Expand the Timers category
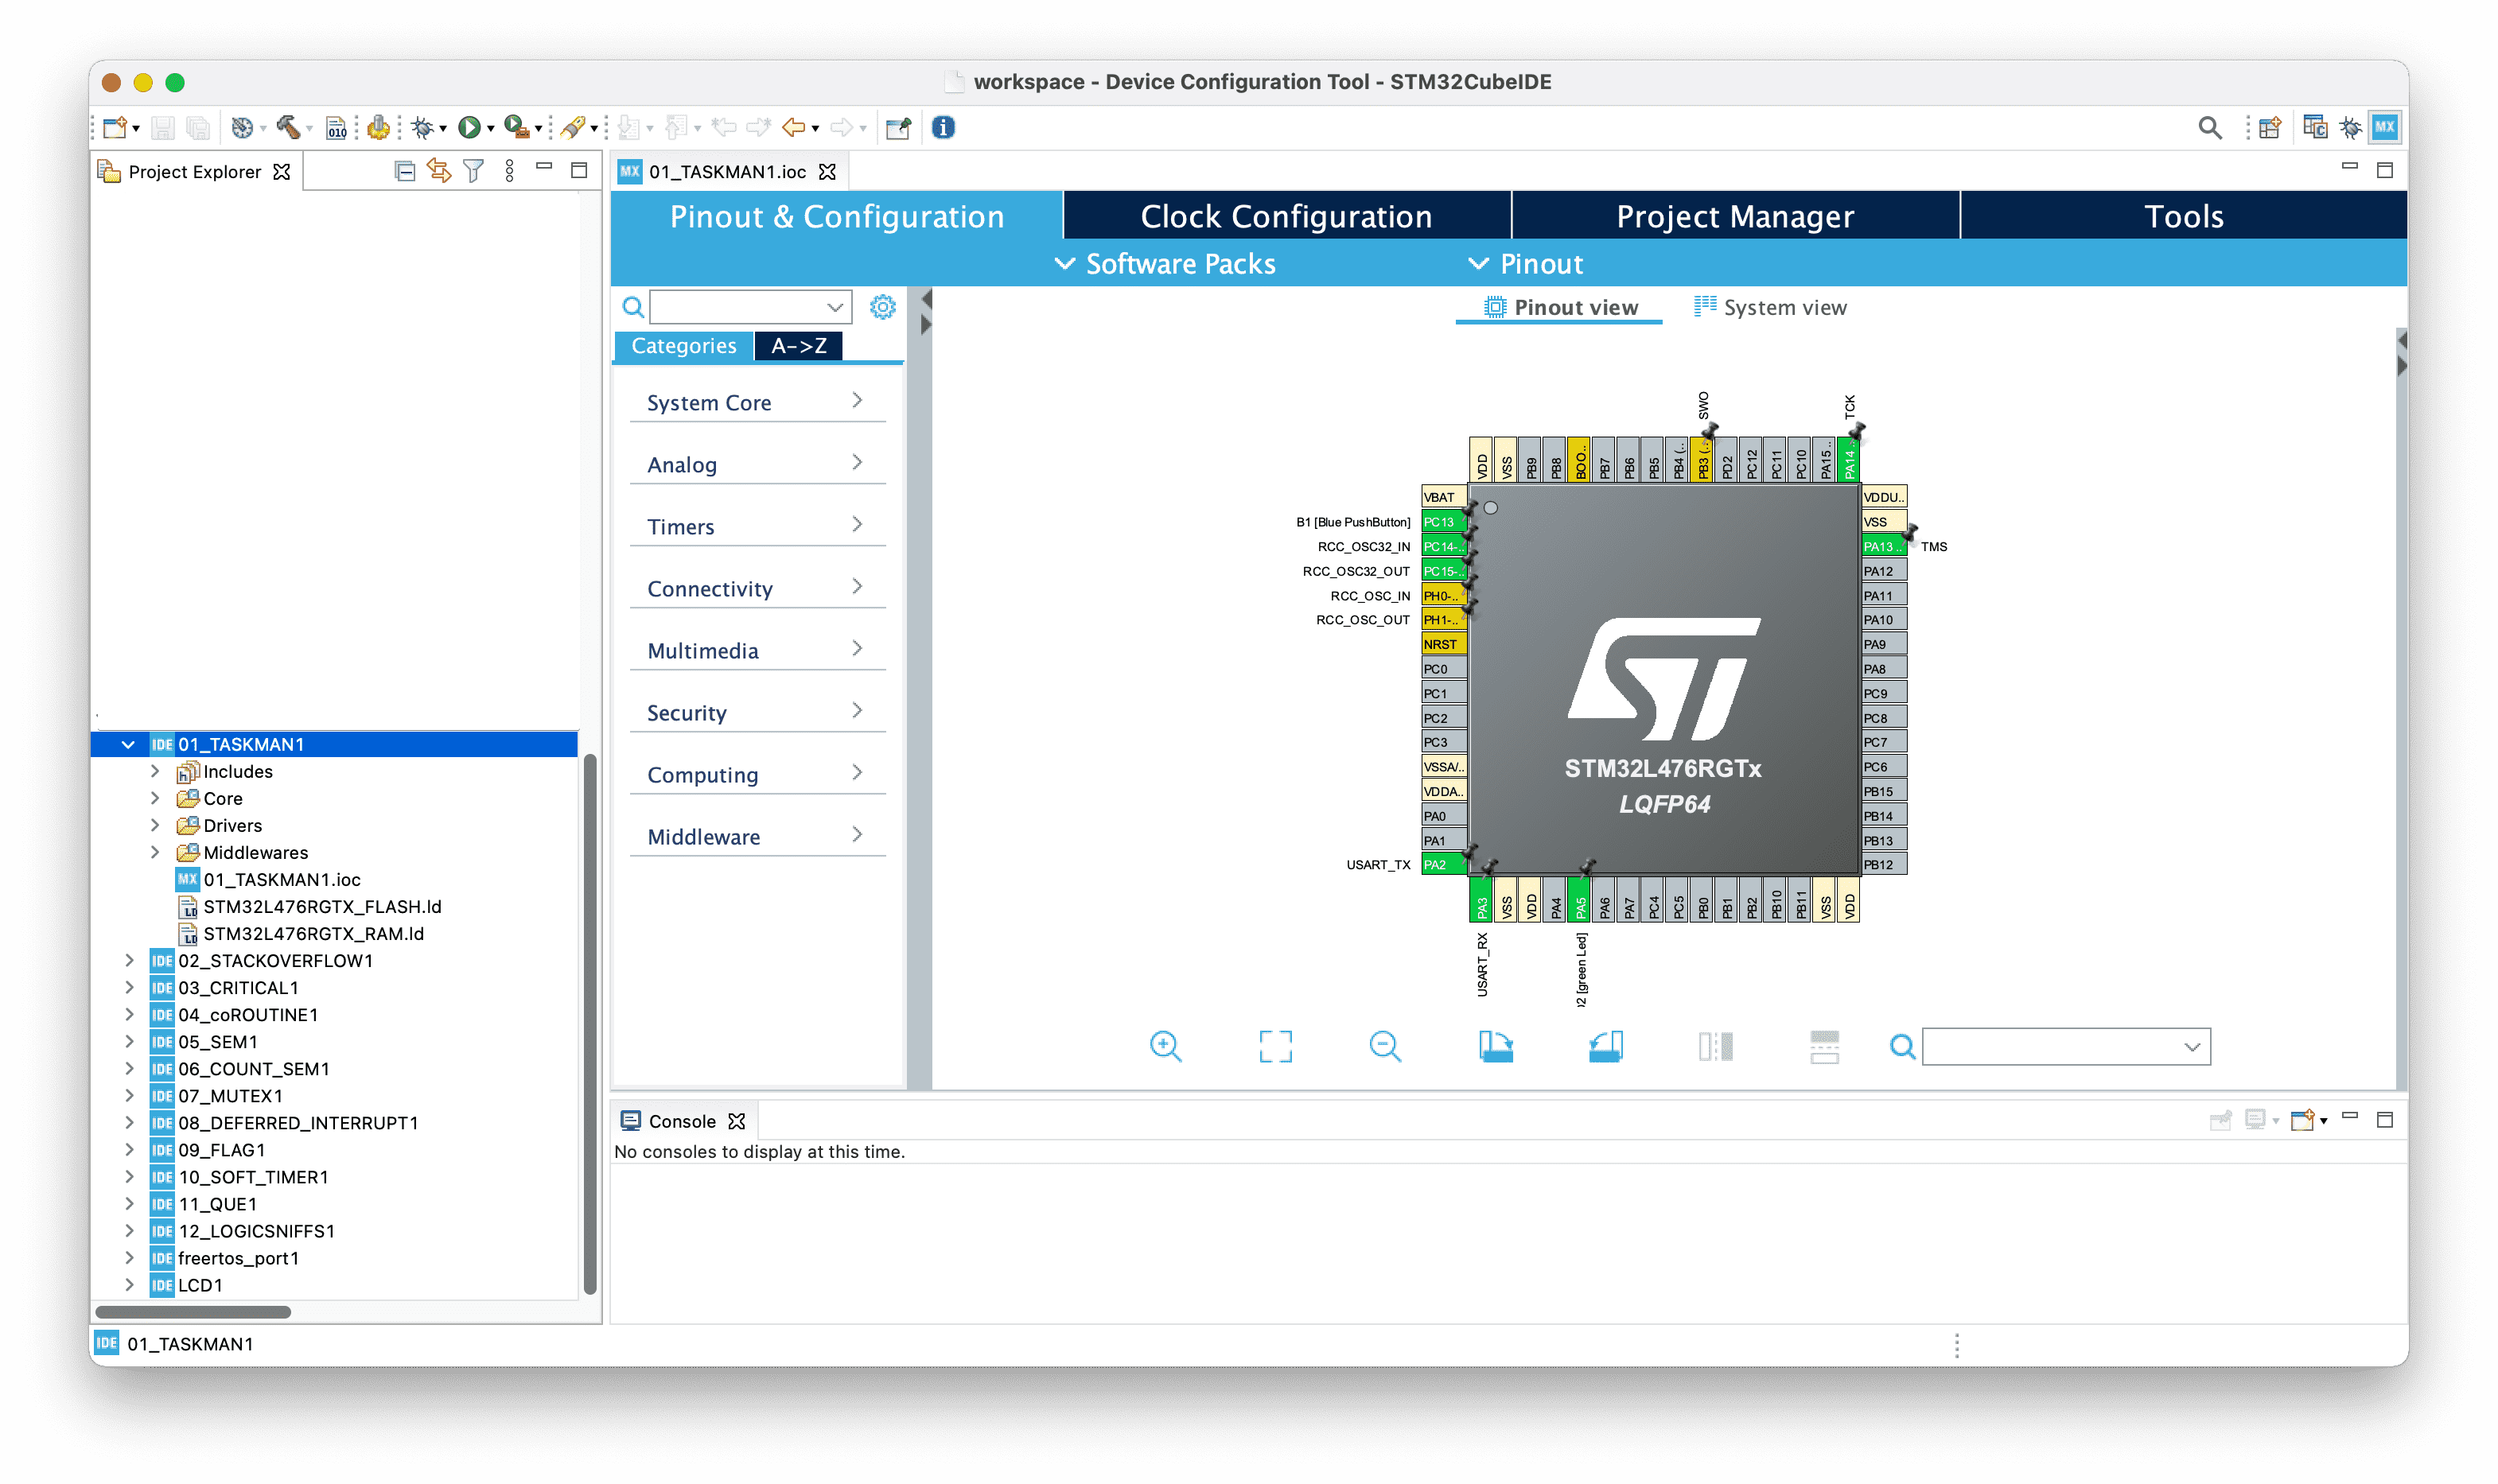This screenshot has width=2498, height=1484. coord(757,526)
